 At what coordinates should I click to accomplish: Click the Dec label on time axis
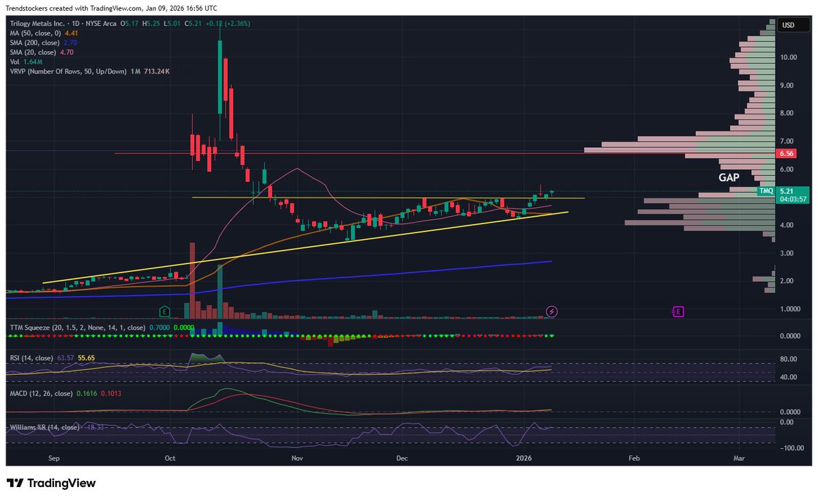coord(402,460)
